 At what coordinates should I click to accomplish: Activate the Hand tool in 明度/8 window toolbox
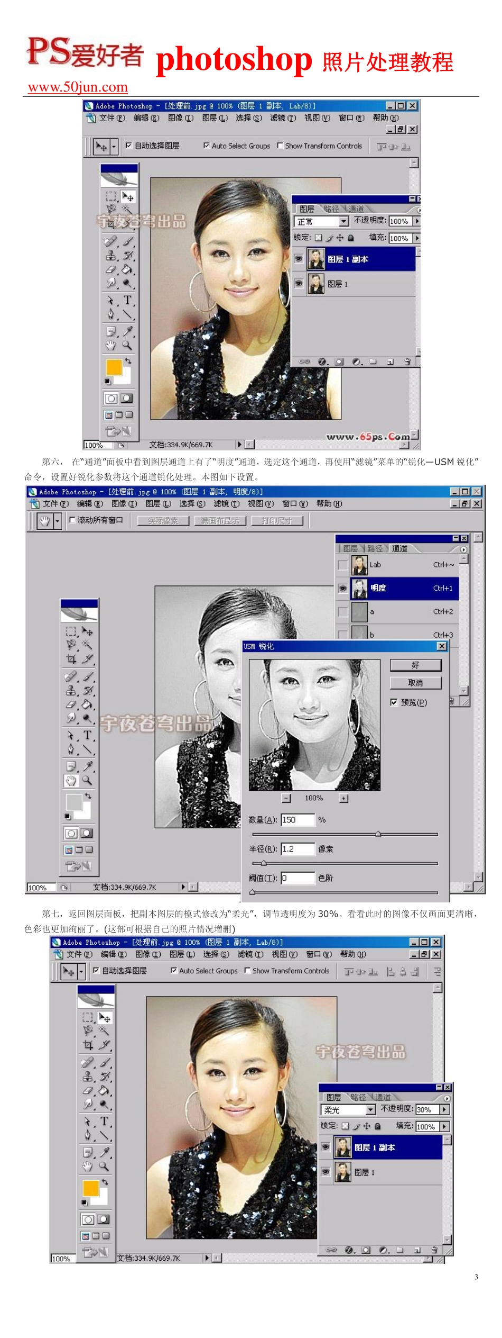pyautogui.click(x=71, y=780)
